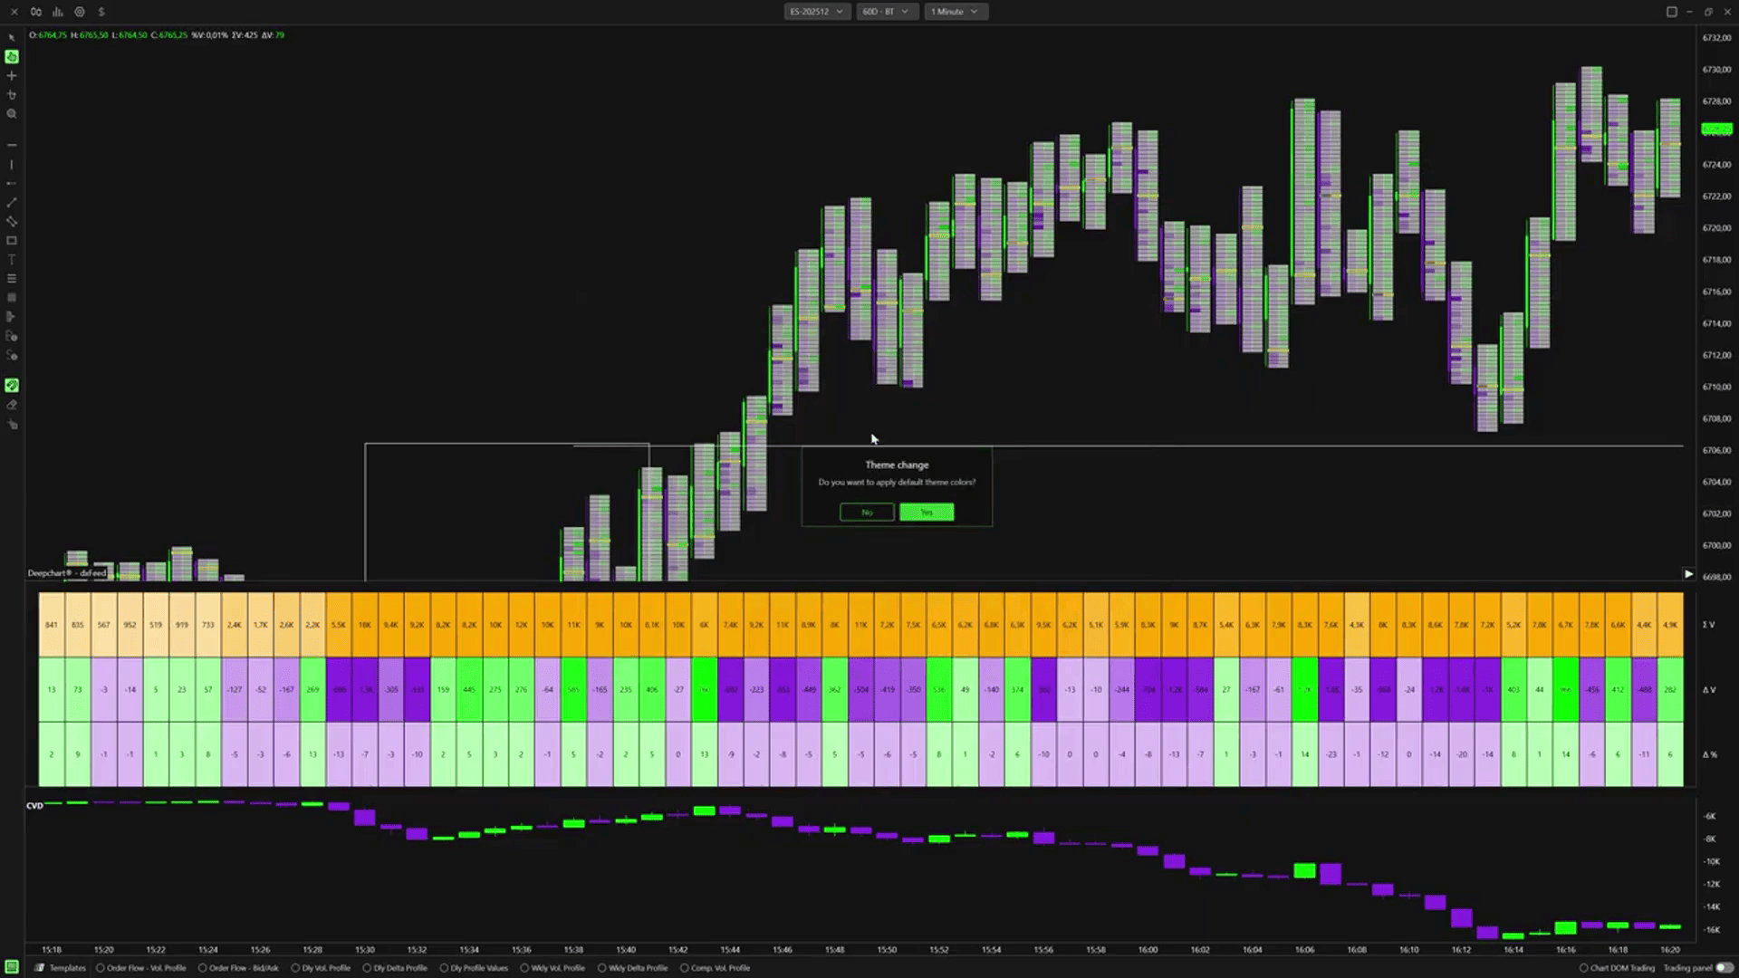Select the rectangle drawing tool
Screen dimensions: 1739x978
(12, 241)
